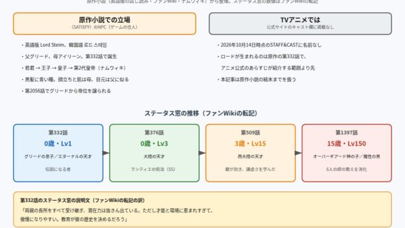Click the 黒髪に青い瞳 description line
The image size is (405, 228).
pyautogui.click(x=75, y=79)
